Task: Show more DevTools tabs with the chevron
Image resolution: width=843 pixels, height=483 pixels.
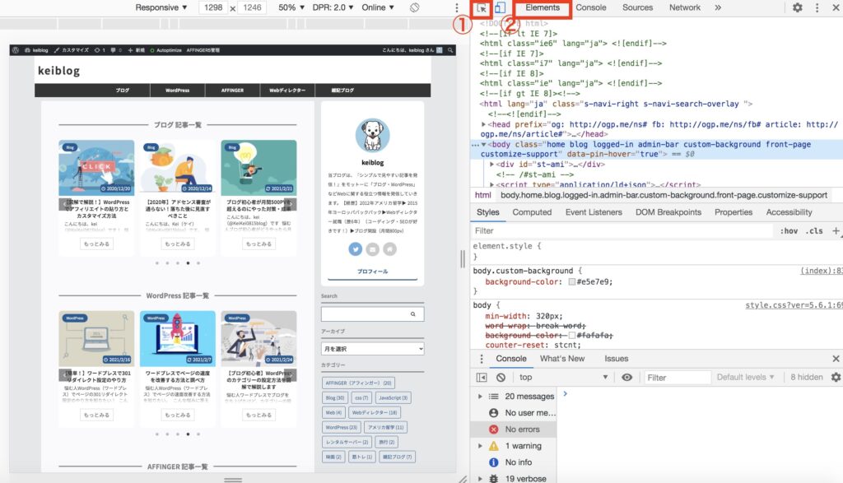Action: coord(718,7)
